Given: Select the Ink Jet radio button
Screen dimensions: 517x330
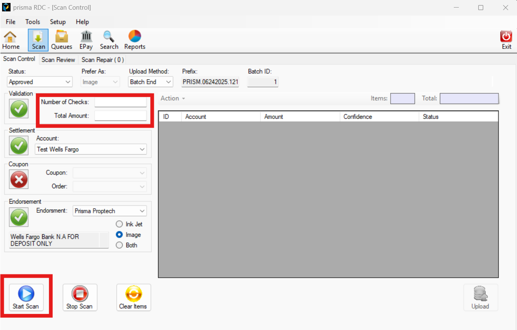Looking at the screenshot, I should [x=119, y=224].
